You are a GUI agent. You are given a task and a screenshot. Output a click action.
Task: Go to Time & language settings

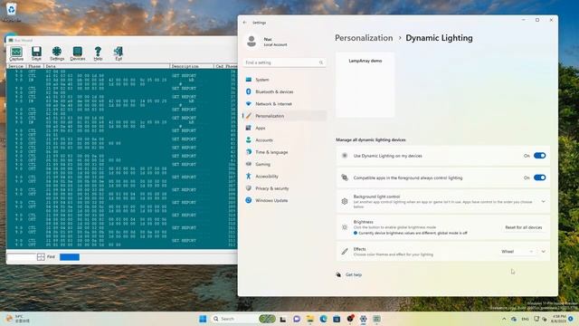click(284, 152)
